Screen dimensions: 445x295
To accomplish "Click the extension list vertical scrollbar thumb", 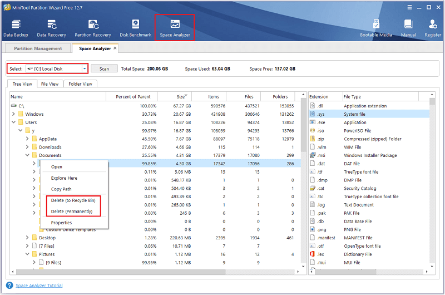I will click(432, 102).
